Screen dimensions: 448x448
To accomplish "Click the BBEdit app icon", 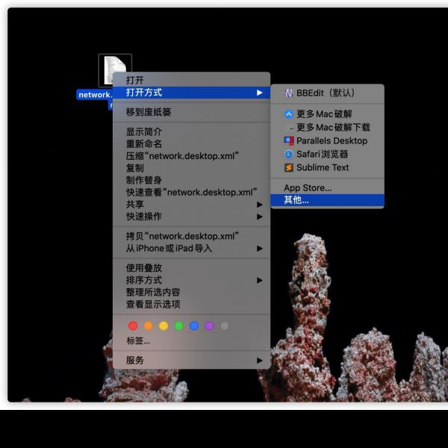I will click(288, 93).
